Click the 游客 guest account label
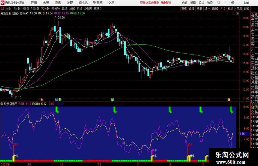This screenshot has height=166, width=258. click(247, 3)
